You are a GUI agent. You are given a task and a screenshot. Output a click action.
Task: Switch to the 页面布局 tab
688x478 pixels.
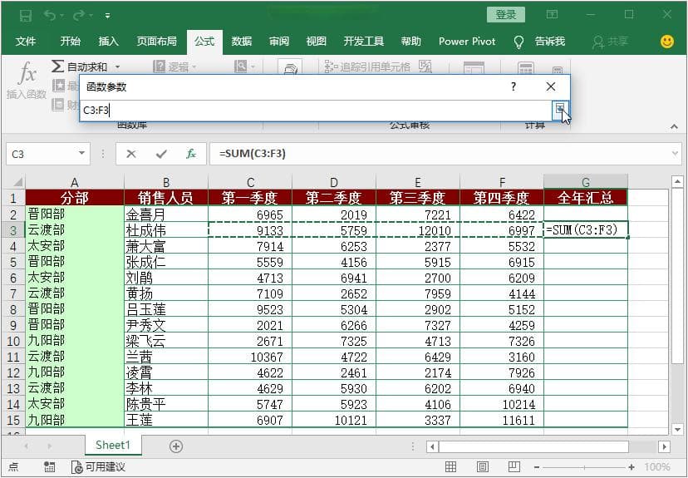pyautogui.click(x=157, y=42)
